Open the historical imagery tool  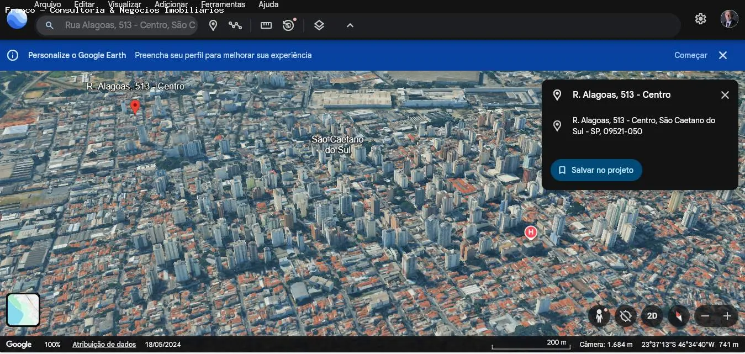coord(289,25)
